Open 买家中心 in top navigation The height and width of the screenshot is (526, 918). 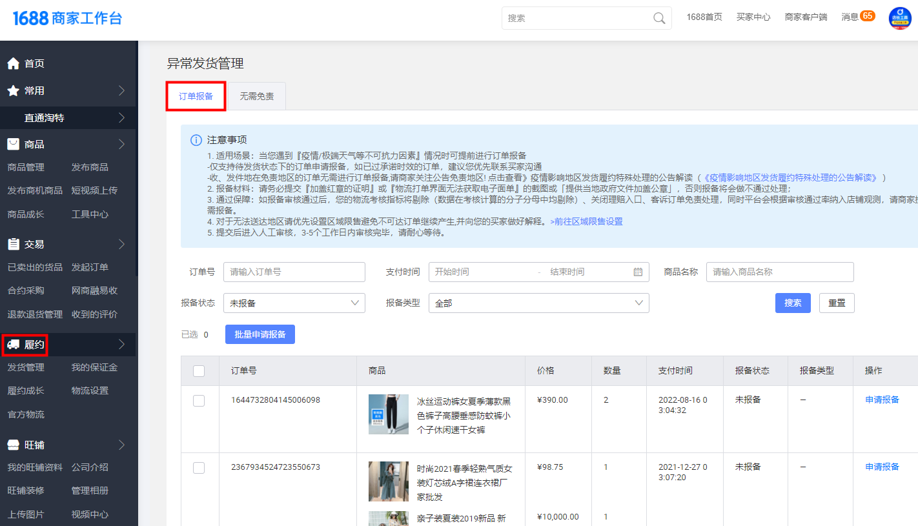coord(753,17)
